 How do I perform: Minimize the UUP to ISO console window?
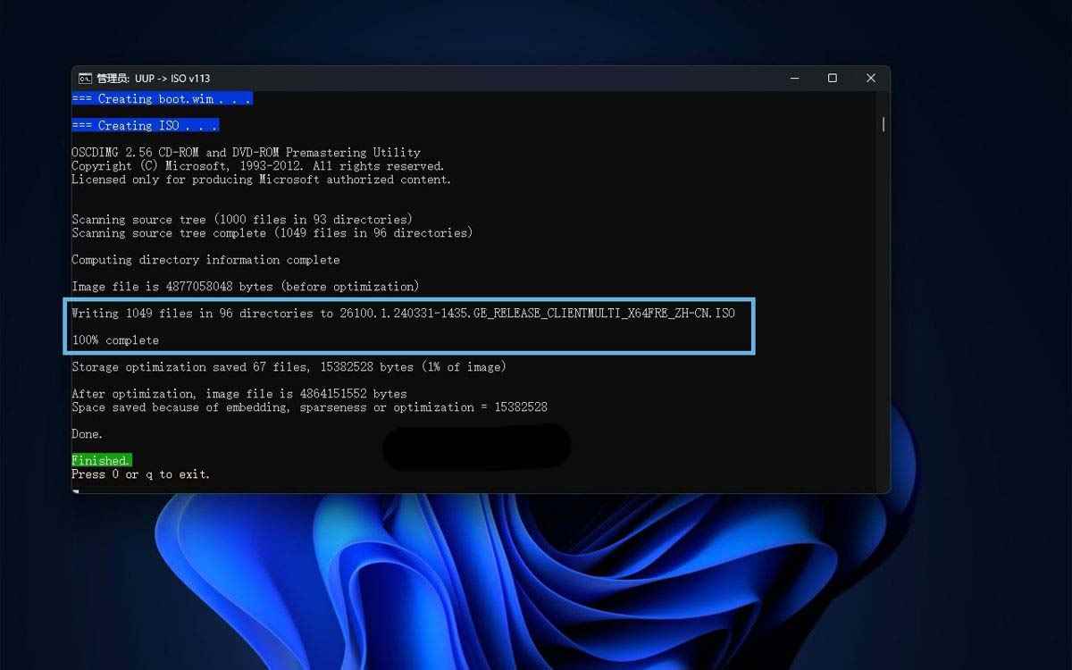pos(794,78)
